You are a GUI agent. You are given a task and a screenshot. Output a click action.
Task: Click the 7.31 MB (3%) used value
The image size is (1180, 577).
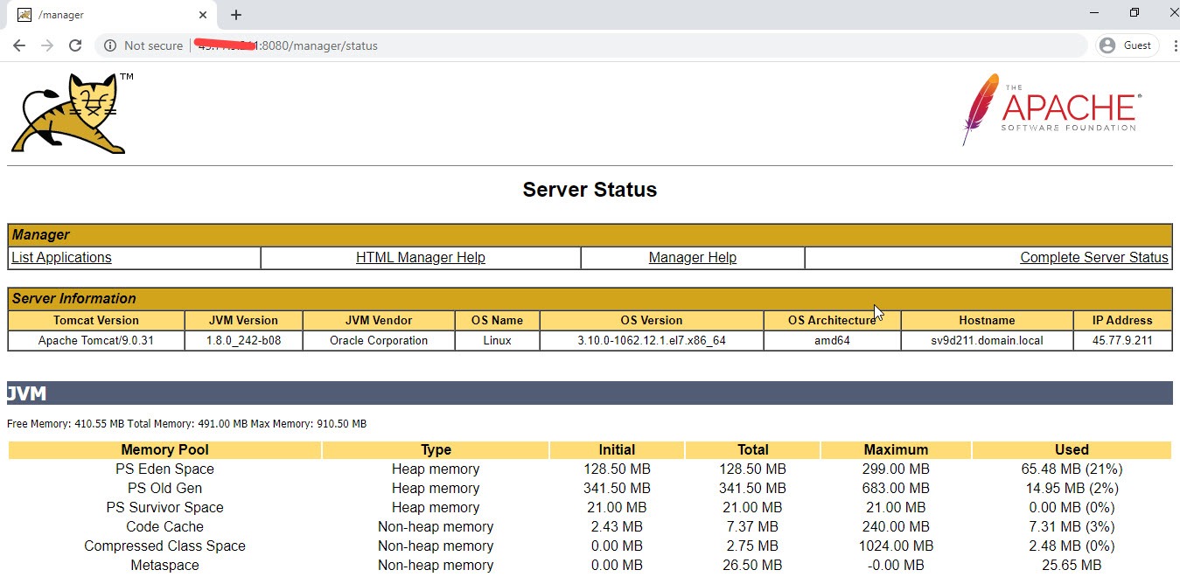1072,527
